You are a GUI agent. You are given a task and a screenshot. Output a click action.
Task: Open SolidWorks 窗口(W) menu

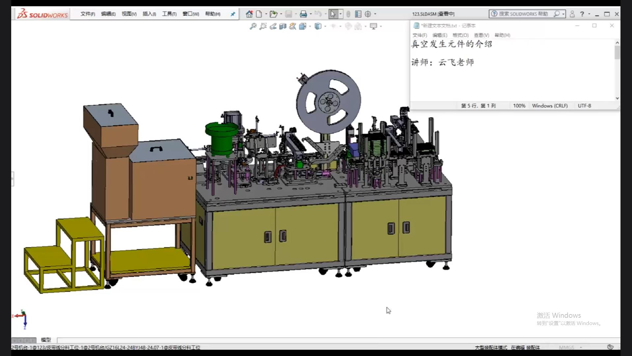pyautogui.click(x=191, y=14)
